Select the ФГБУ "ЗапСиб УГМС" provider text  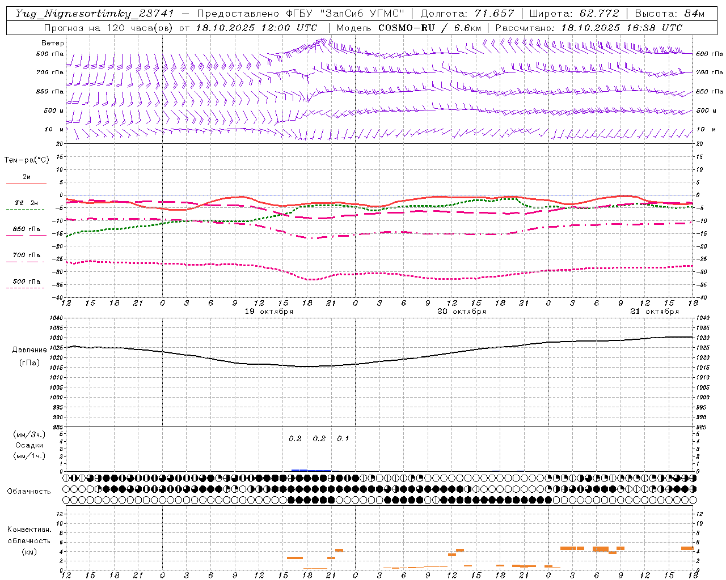click(x=345, y=14)
